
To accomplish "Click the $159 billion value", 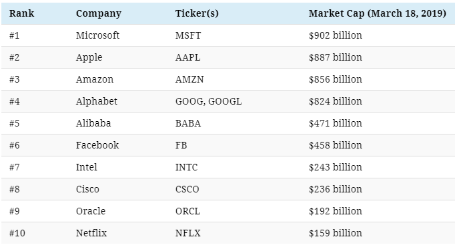I will [x=335, y=233].
